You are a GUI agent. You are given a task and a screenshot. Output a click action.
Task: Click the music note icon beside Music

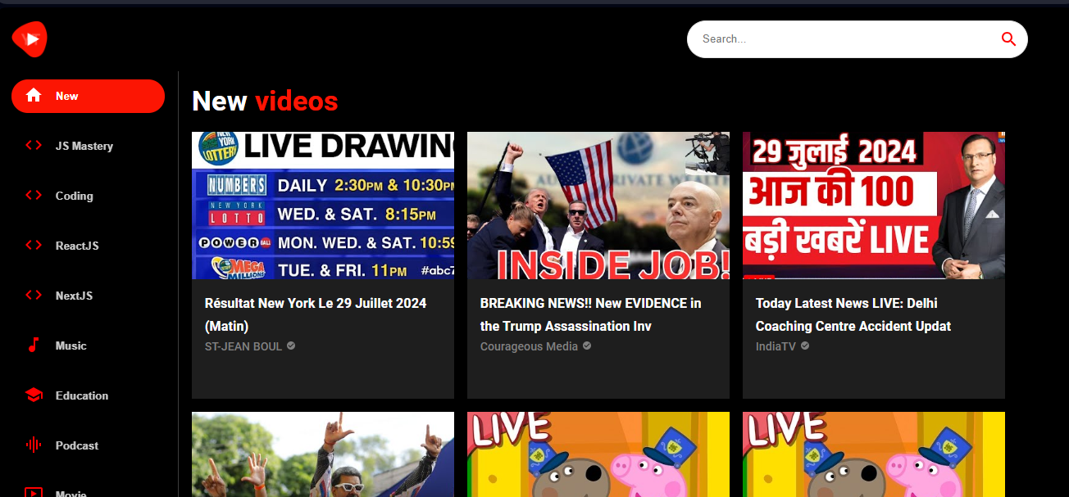[34, 346]
